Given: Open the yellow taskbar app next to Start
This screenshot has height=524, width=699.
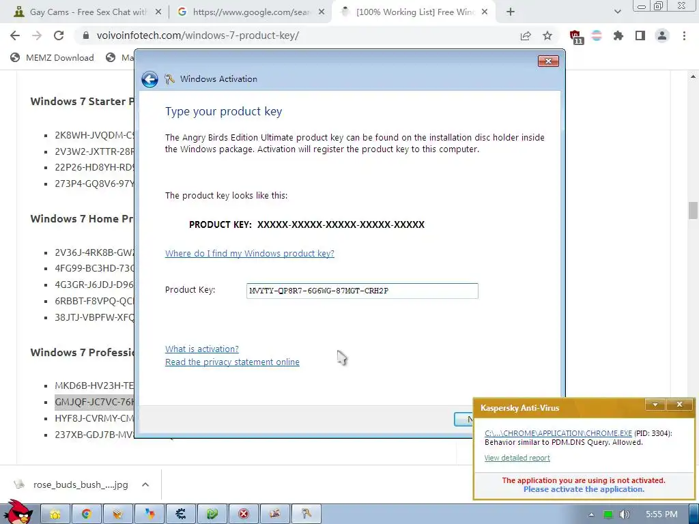Looking at the screenshot, I should point(55,514).
